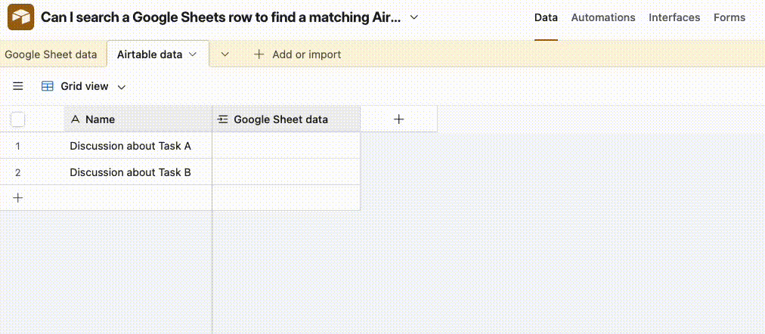The width and height of the screenshot is (765, 334).
Task: Open the hamburger views sidebar icon
Action: (18, 87)
